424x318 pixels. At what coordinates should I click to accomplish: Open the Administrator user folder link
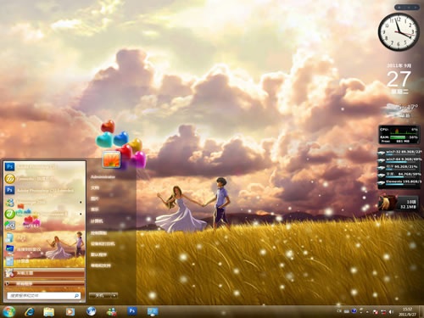[x=103, y=177]
